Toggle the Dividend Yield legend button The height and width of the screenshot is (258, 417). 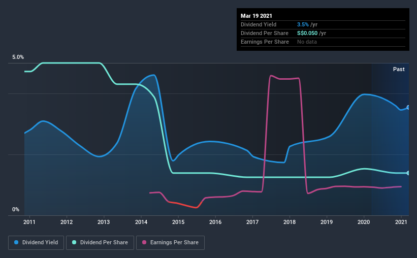pos(36,243)
